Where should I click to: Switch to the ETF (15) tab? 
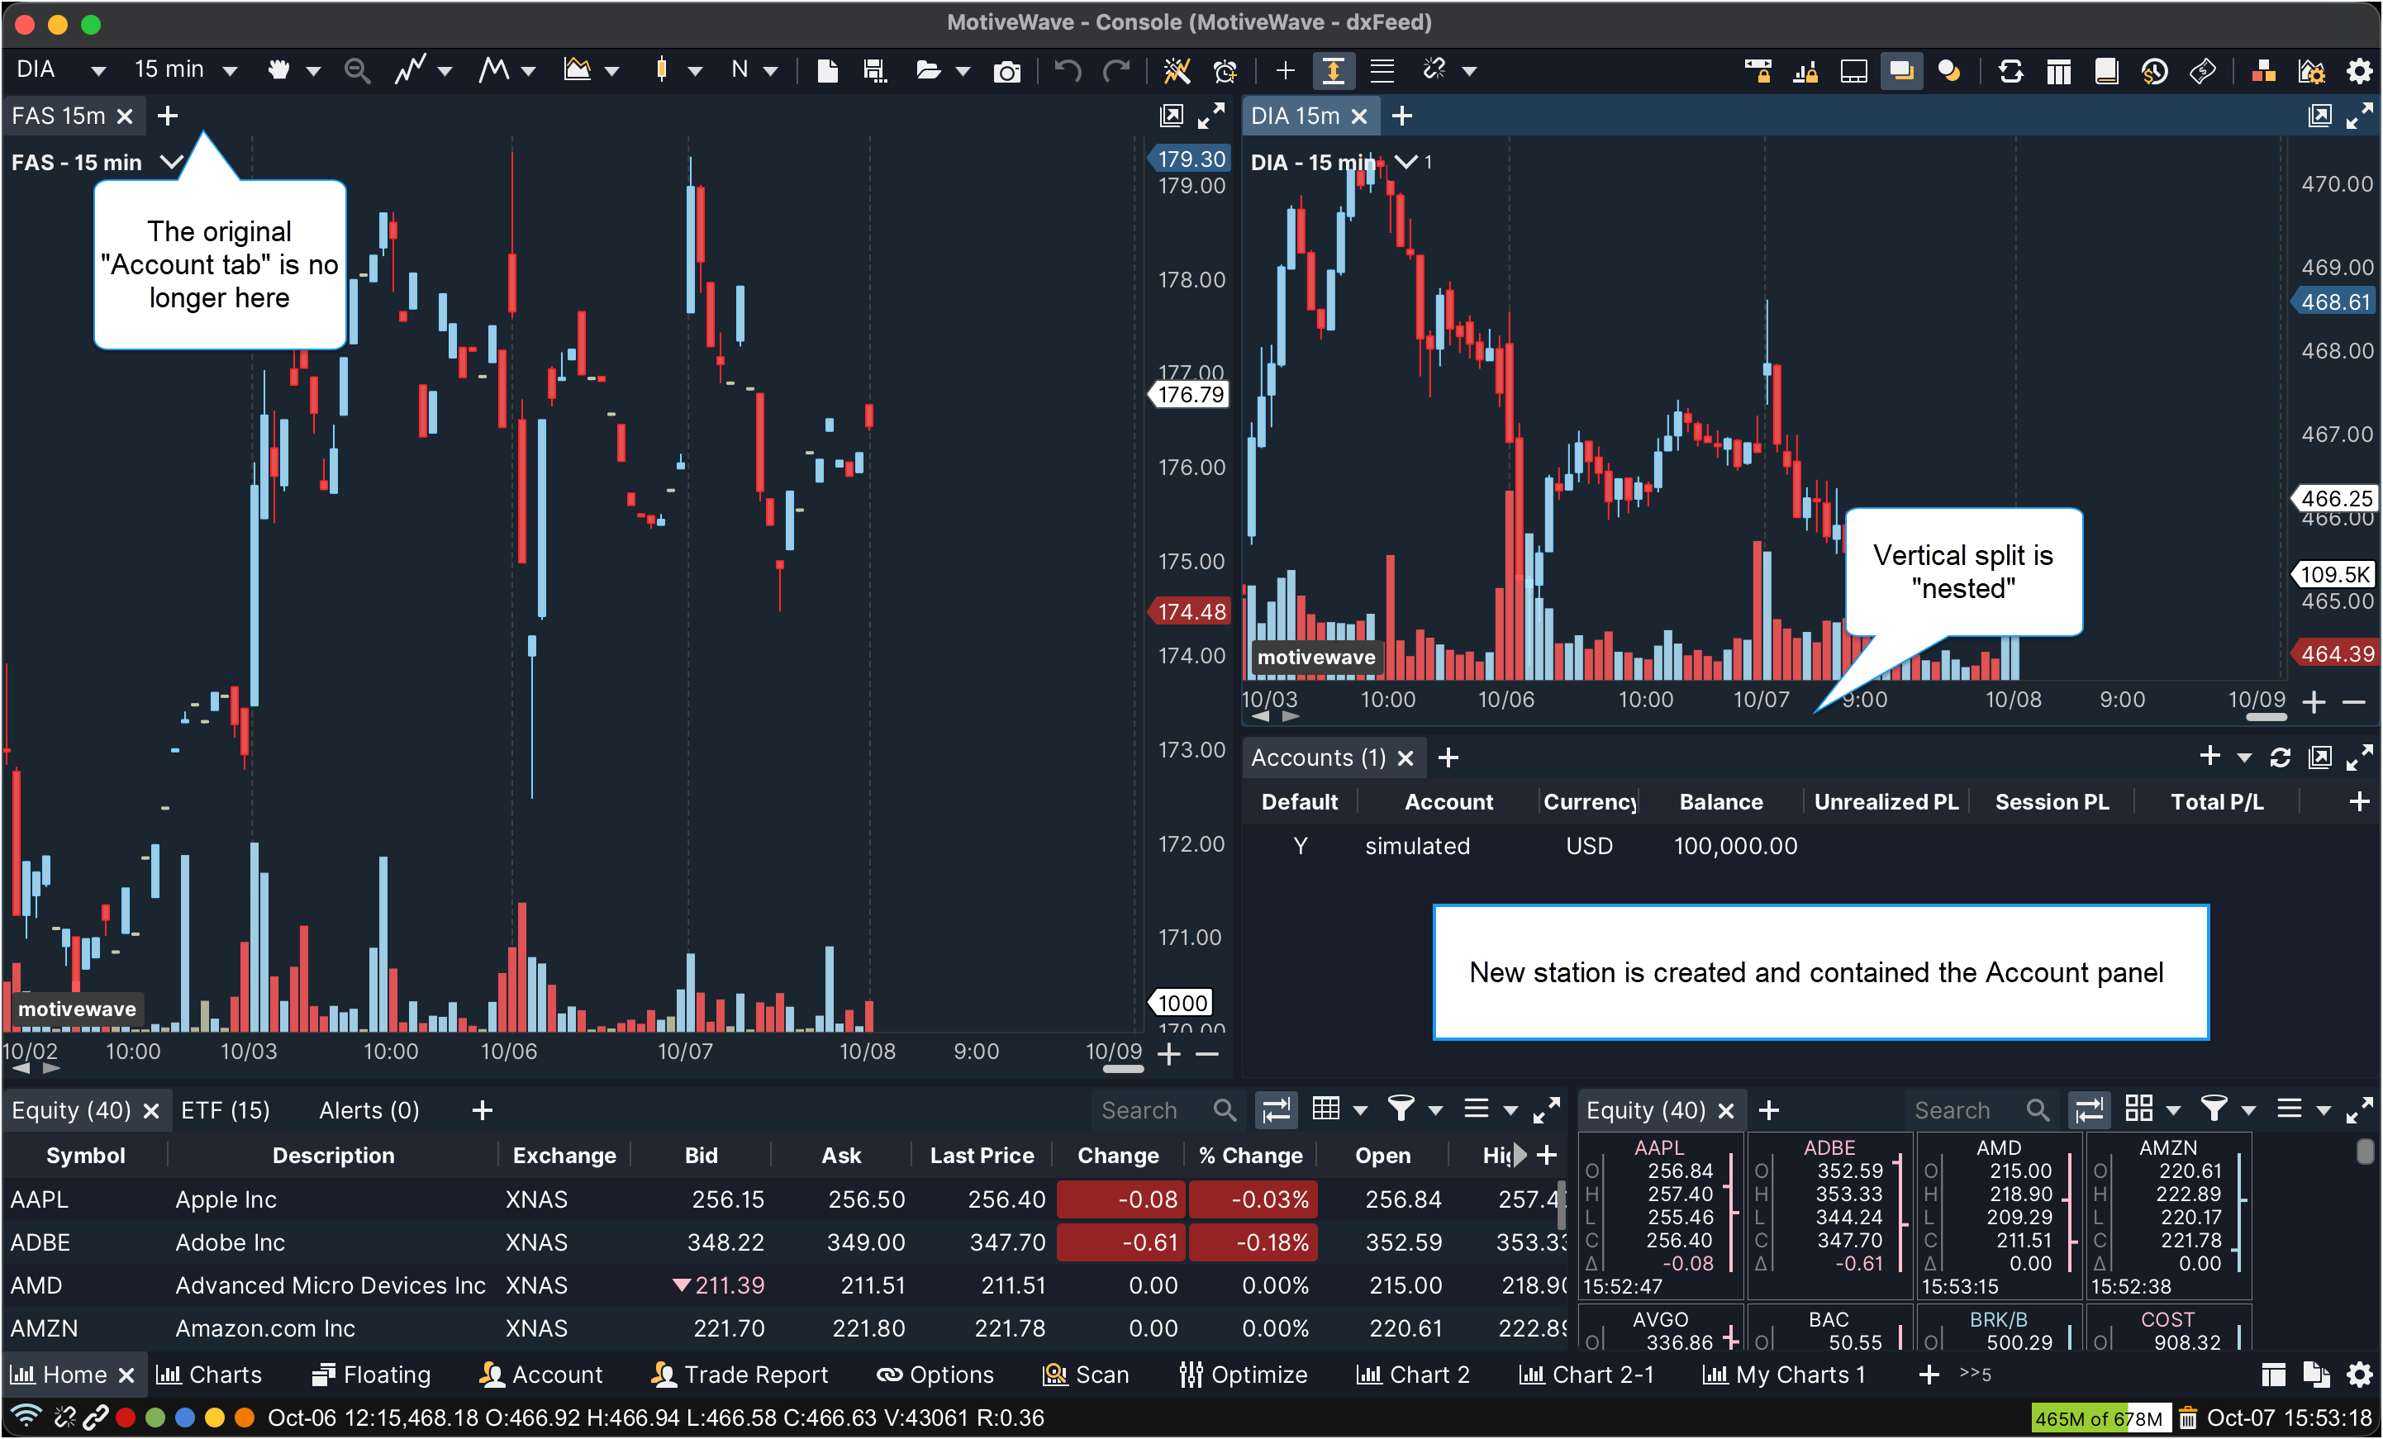pos(226,1110)
